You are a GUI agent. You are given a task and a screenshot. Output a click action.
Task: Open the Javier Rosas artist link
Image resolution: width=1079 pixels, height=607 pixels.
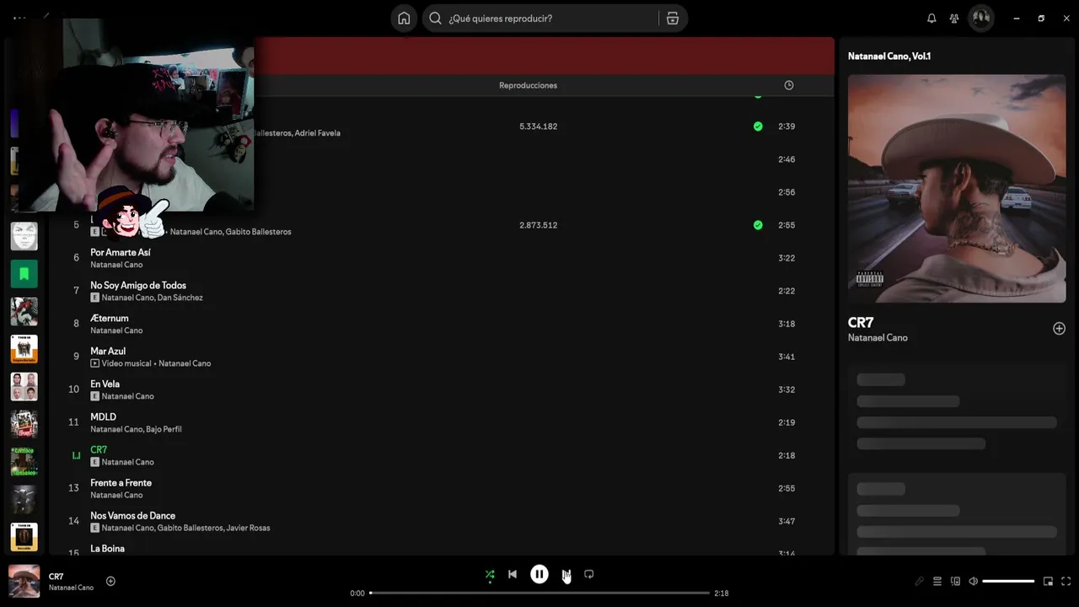248,528
